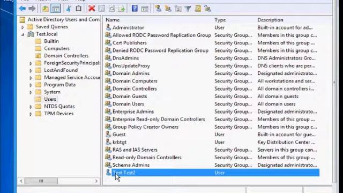
Task: Click the Cut scissors icon
Action: pyautogui.click(x=69, y=9)
